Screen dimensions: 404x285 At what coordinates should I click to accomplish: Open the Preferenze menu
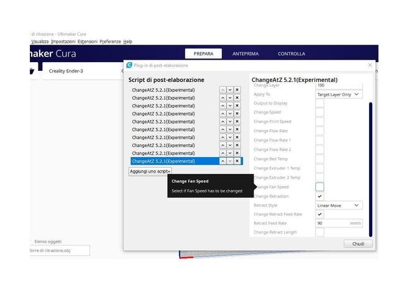click(110, 42)
